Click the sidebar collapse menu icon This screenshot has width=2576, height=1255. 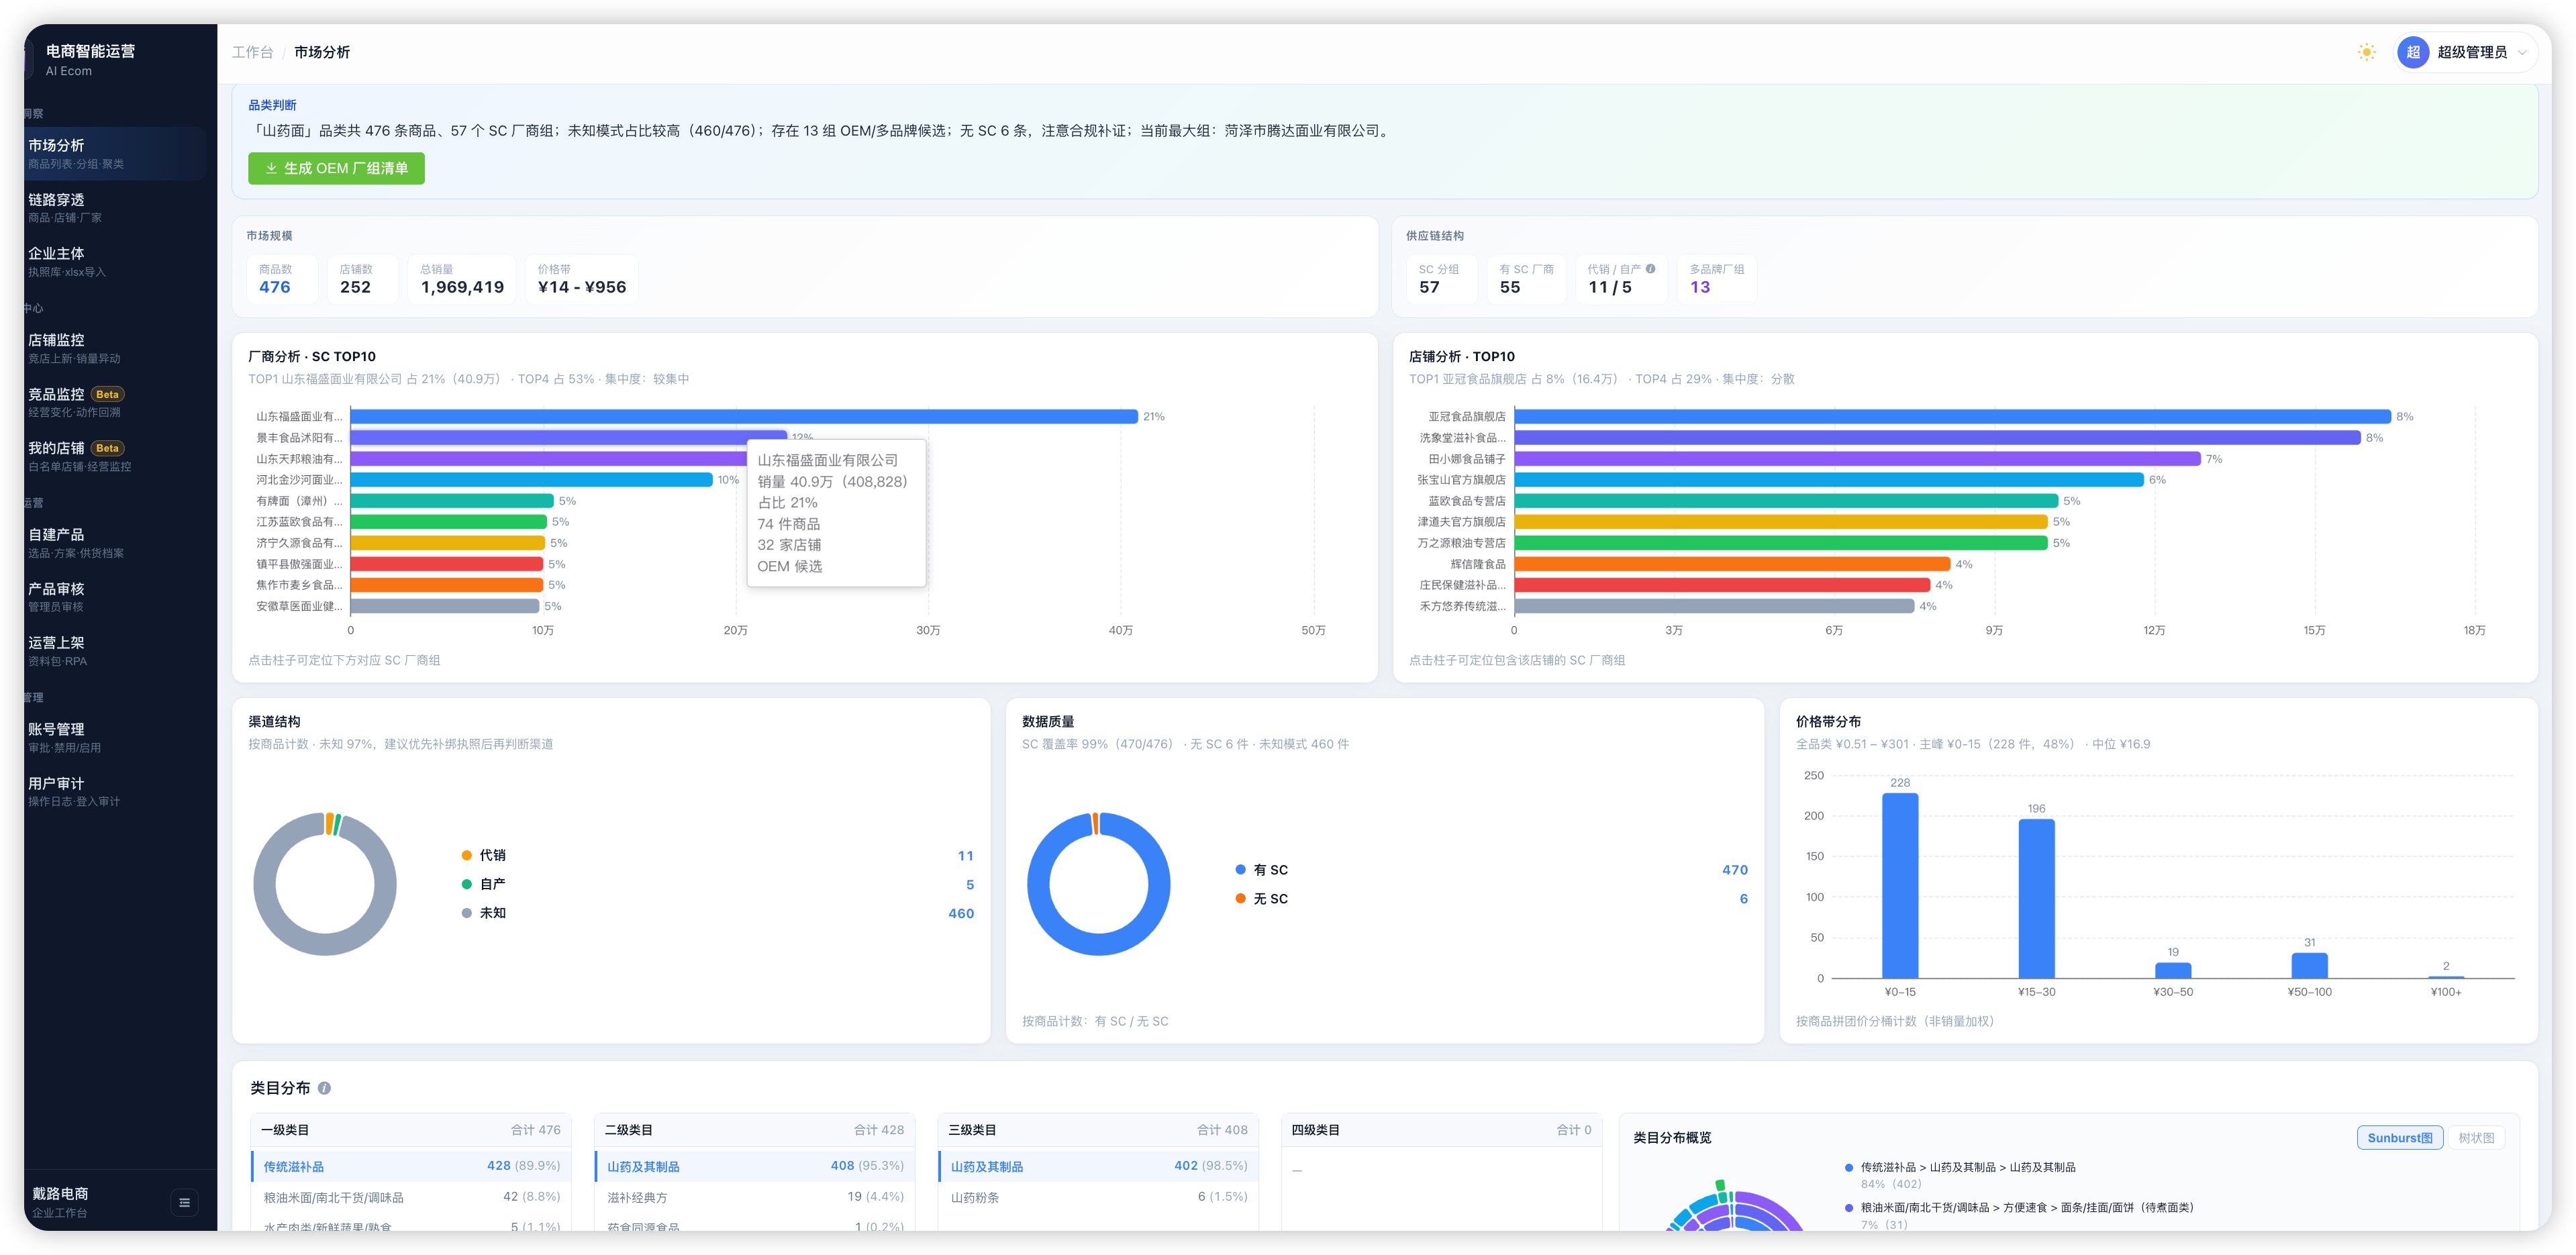click(x=184, y=1202)
